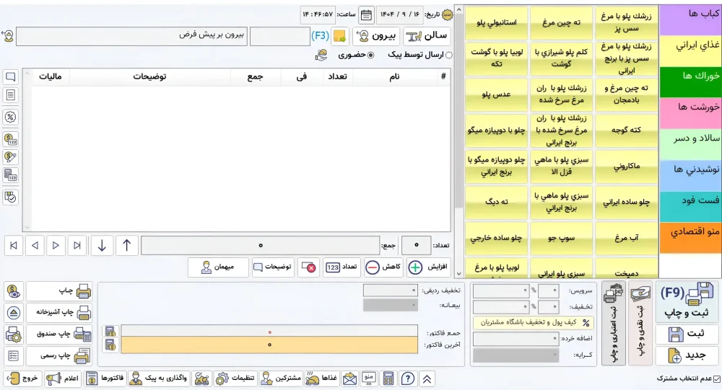Viewport: 722px width, 390px height.
Task: Jump to last record navigation icon
Action: pyautogui.click(x=77, y=246)
